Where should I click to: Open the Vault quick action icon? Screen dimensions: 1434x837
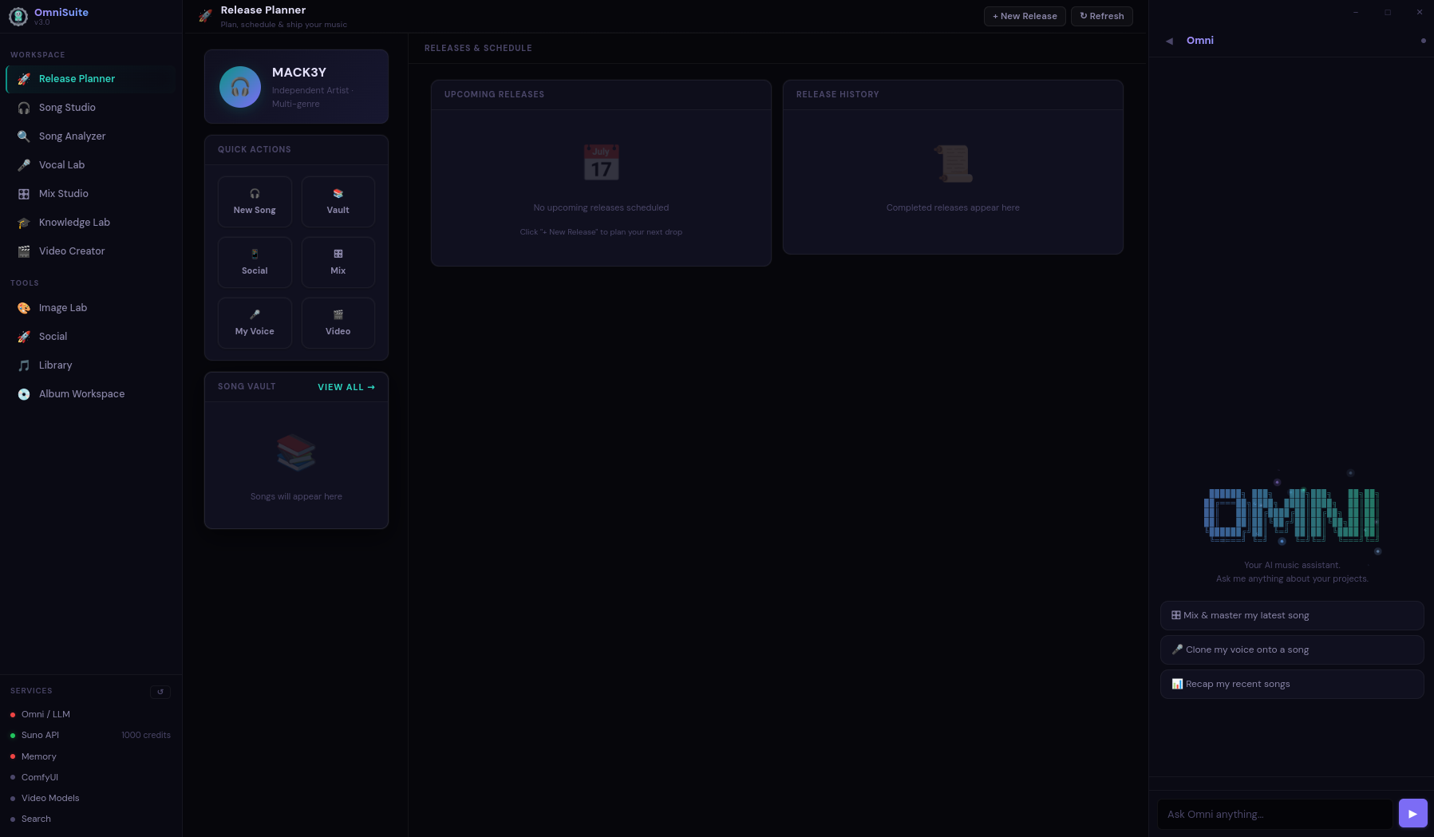coord(338,191)
